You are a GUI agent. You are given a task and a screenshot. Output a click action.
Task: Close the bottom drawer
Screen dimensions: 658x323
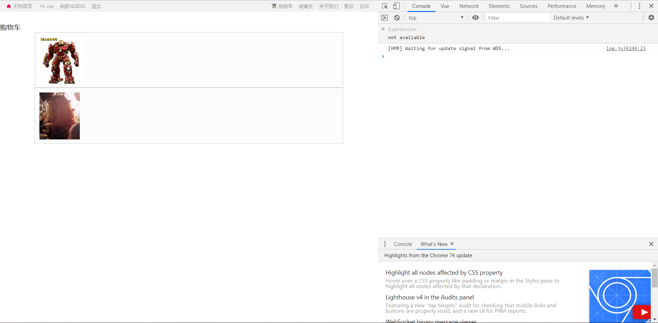point(651,244)
